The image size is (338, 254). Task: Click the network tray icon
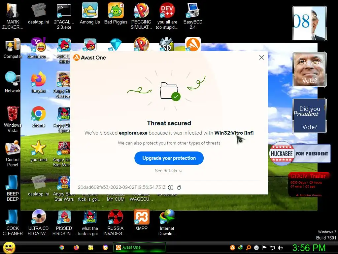coord(272,247)
